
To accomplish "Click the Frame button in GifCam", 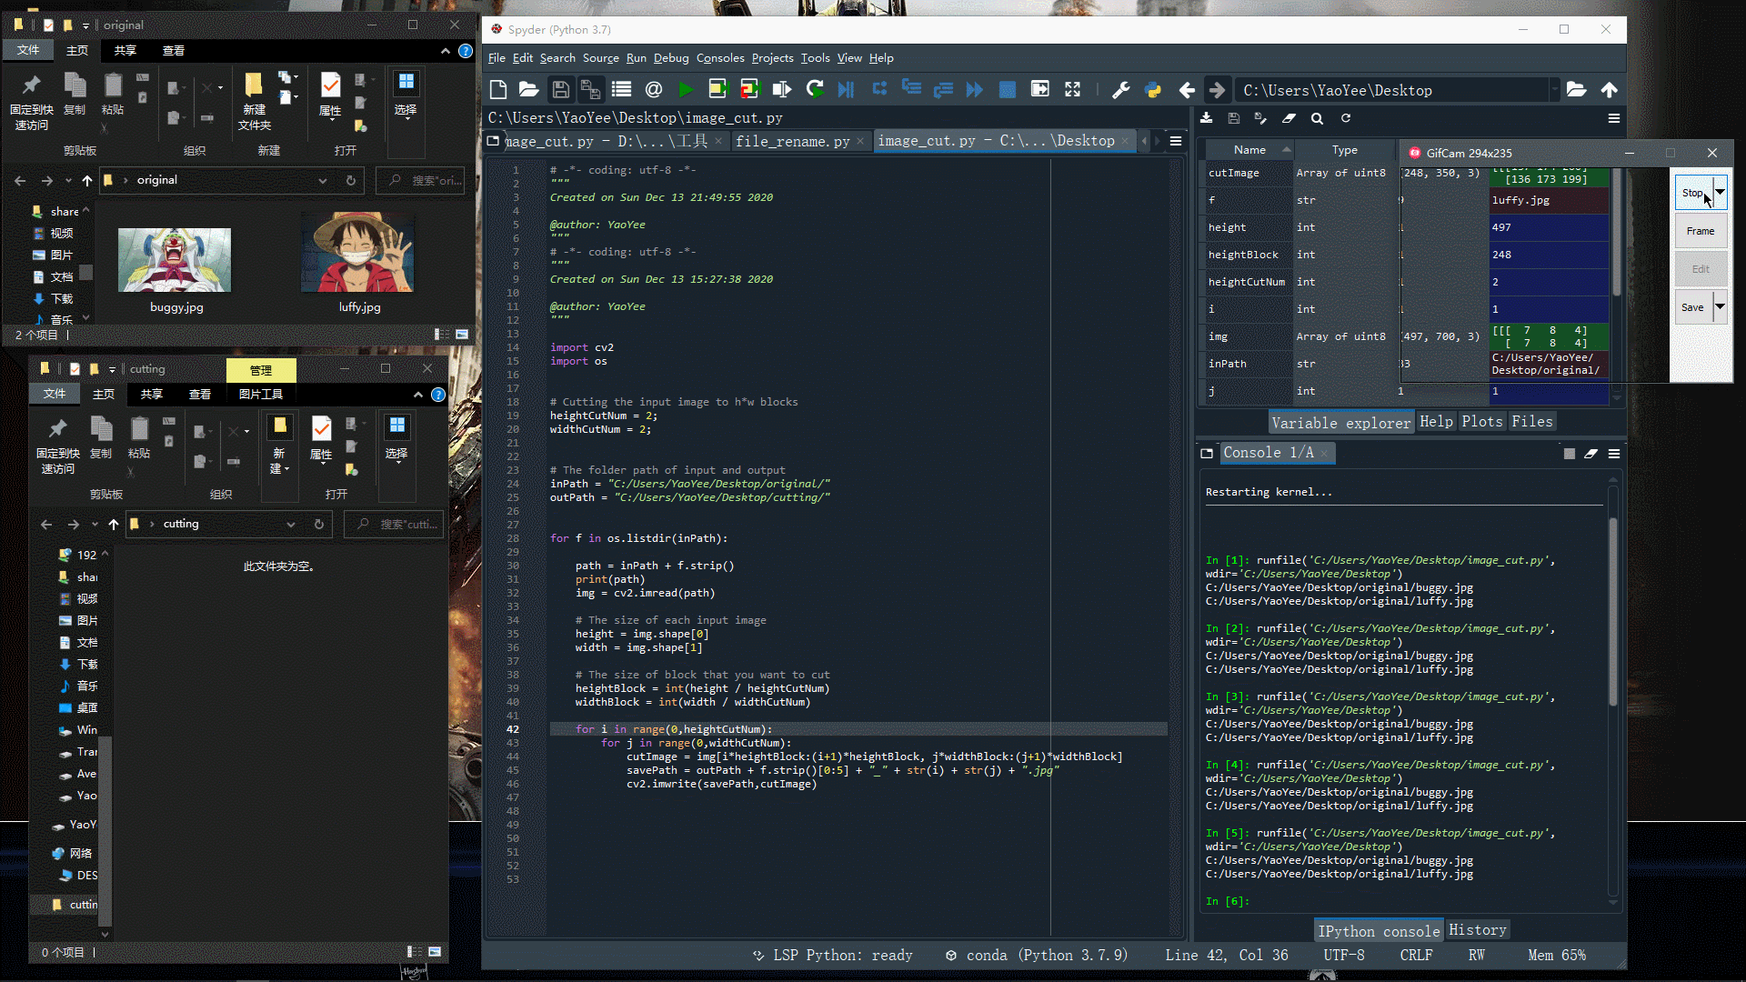I will (x=1700, y=231).
